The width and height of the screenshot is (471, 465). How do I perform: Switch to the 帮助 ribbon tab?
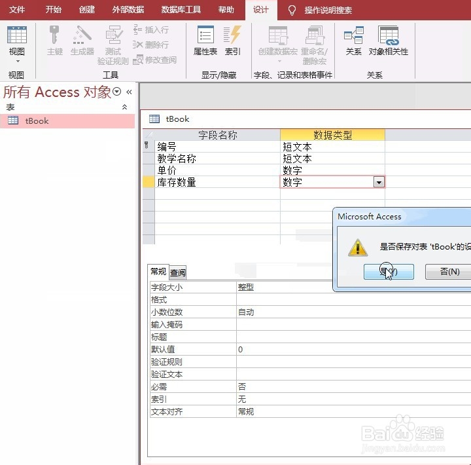(226, 10)
